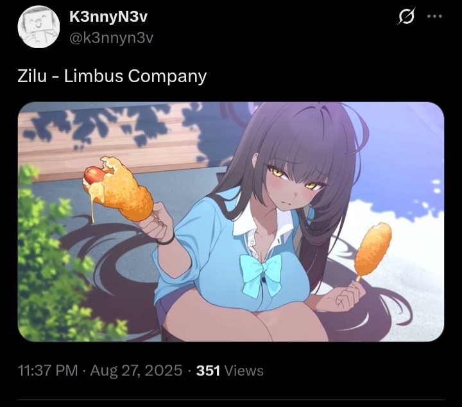This screenshot has height=407, width=462.
Task: Open the @k3nnyn3v handle link
Action: (x=112, y=38)
